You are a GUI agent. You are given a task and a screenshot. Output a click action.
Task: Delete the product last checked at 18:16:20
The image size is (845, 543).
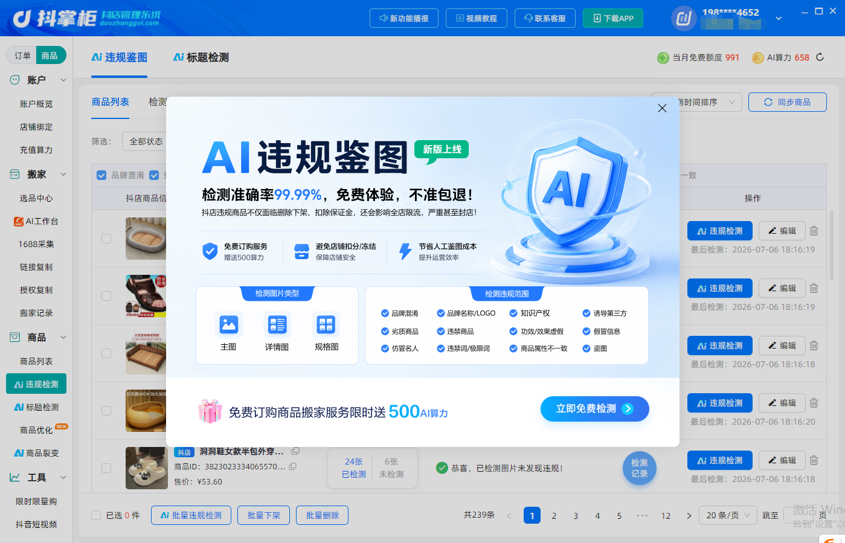[814, 403]
